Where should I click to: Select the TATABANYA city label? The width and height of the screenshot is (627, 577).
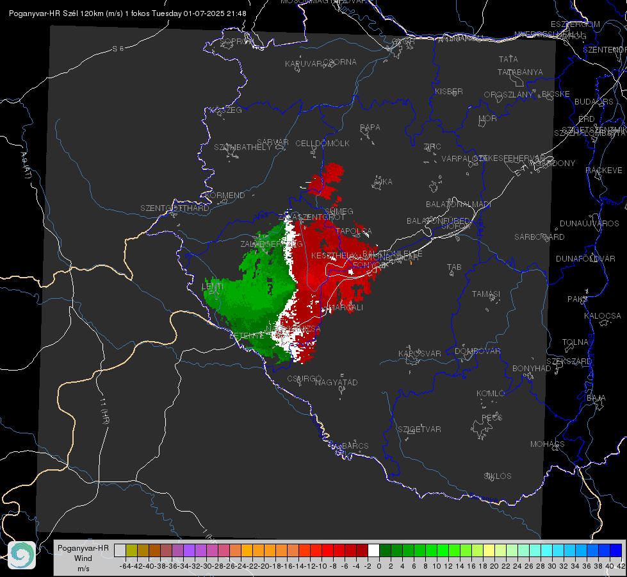[x=520, y=72]
